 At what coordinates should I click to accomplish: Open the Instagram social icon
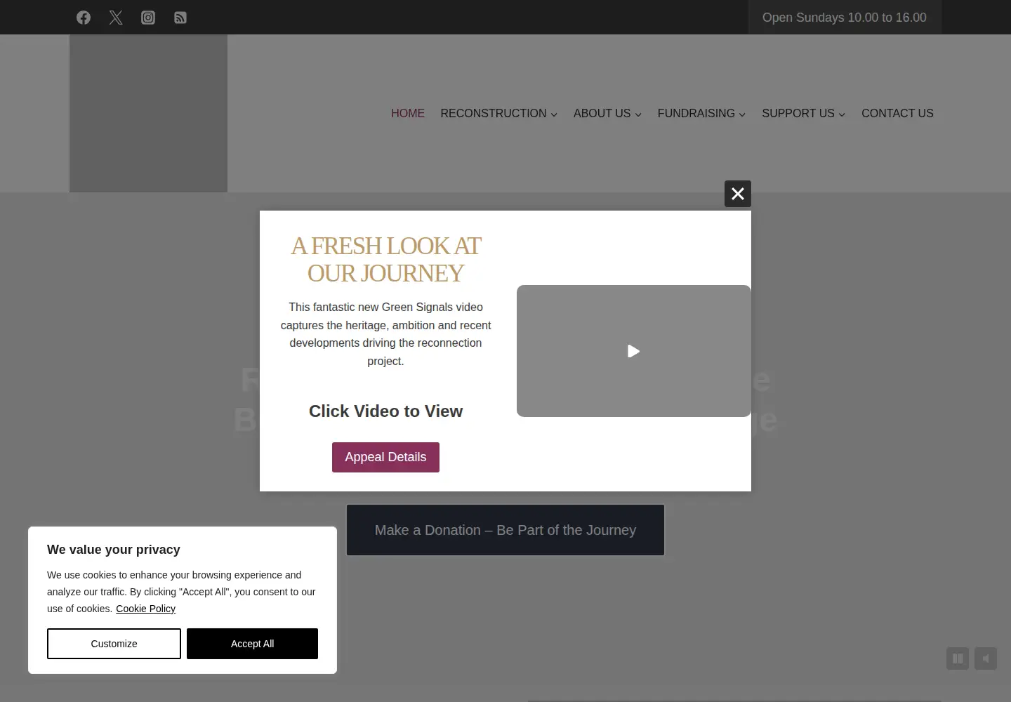point(148,18)
